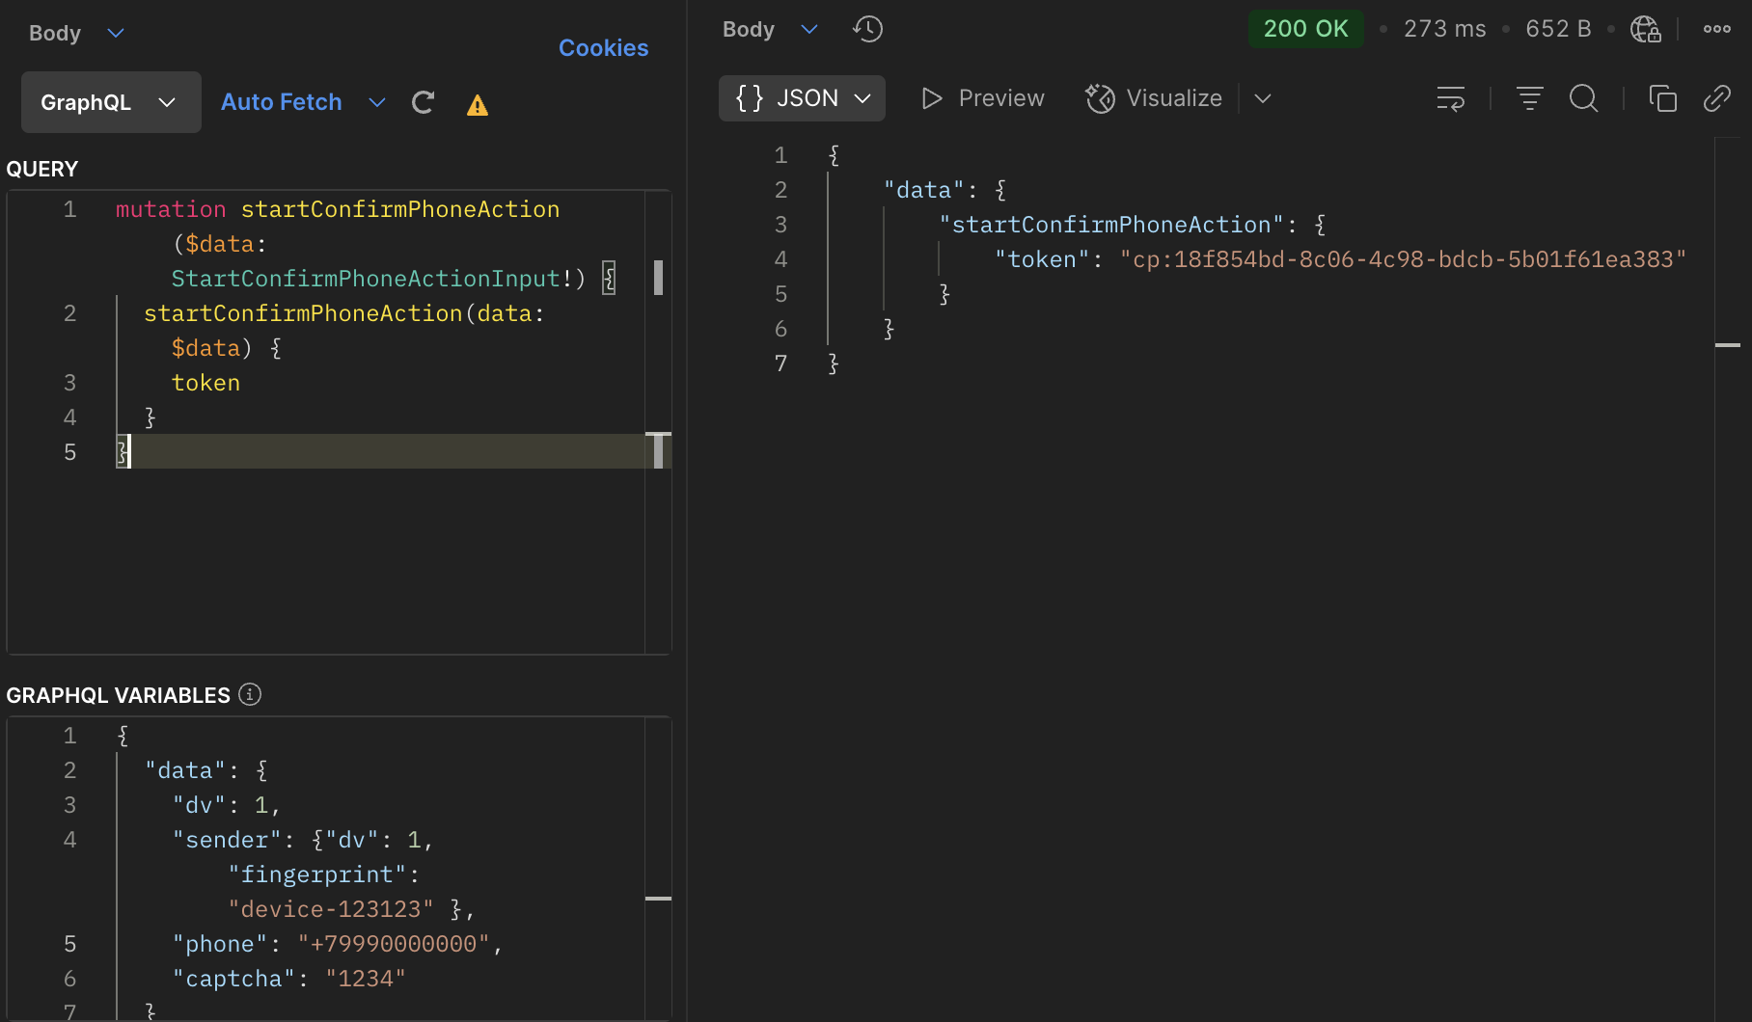Click the GraphQL variables info icon

[250, 694]
